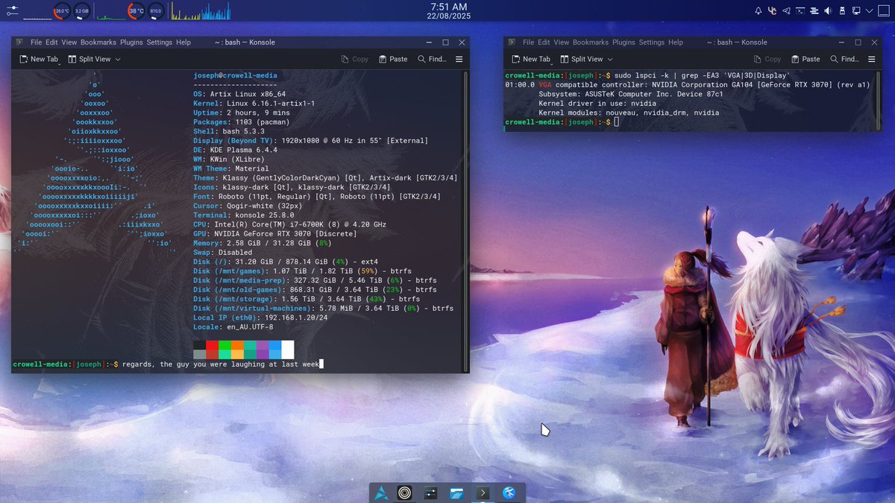Click the removable USB device tray icon
Image resolution: width=895 pixels, height=503 pixels.
(842, 10)
